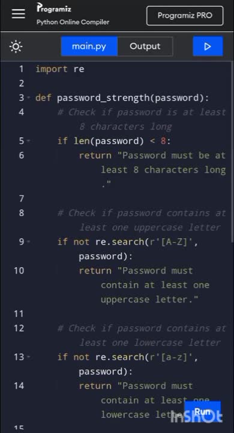The image size is (234, 433).
Task: Collapse the fold arrow at line 9
Action: tap(29, 242)
